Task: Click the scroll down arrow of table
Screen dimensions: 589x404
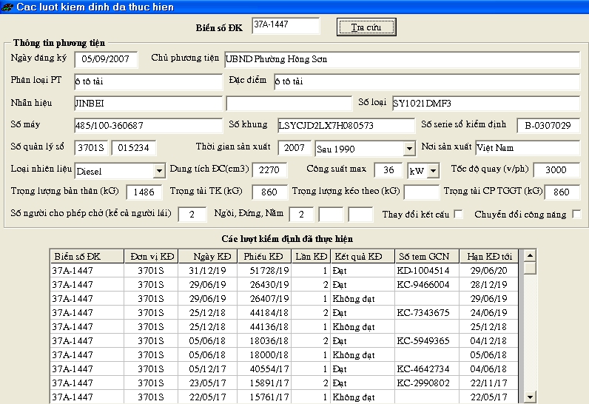Action: 529,397
